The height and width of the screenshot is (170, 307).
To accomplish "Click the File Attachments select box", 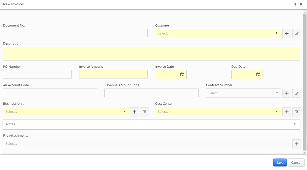I will 147,143.
